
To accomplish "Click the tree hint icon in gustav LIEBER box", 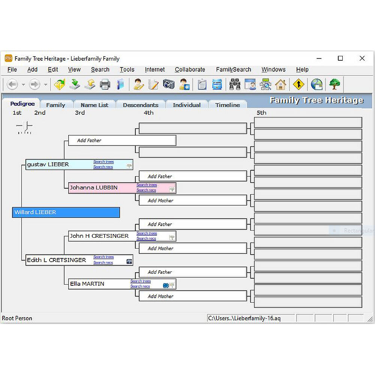I will click(129, 166).
